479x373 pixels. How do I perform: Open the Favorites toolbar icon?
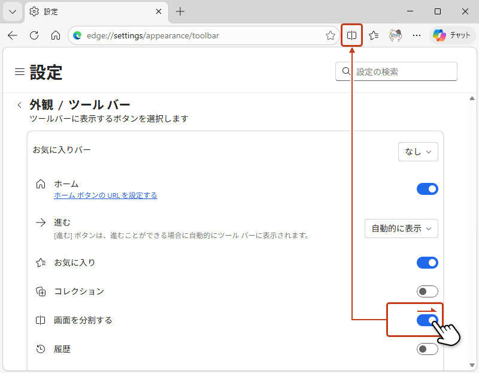[x=374, y=35]
